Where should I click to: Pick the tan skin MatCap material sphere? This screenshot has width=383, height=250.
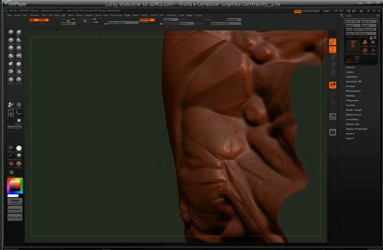pos(19,164)
